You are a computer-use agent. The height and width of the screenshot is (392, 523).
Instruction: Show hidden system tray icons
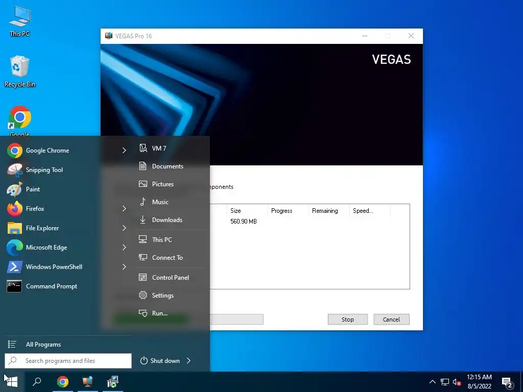point(432,382)
